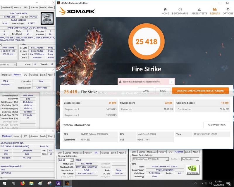
Task: Open Task View from the taskbar
Action: (x=13, y=183)
